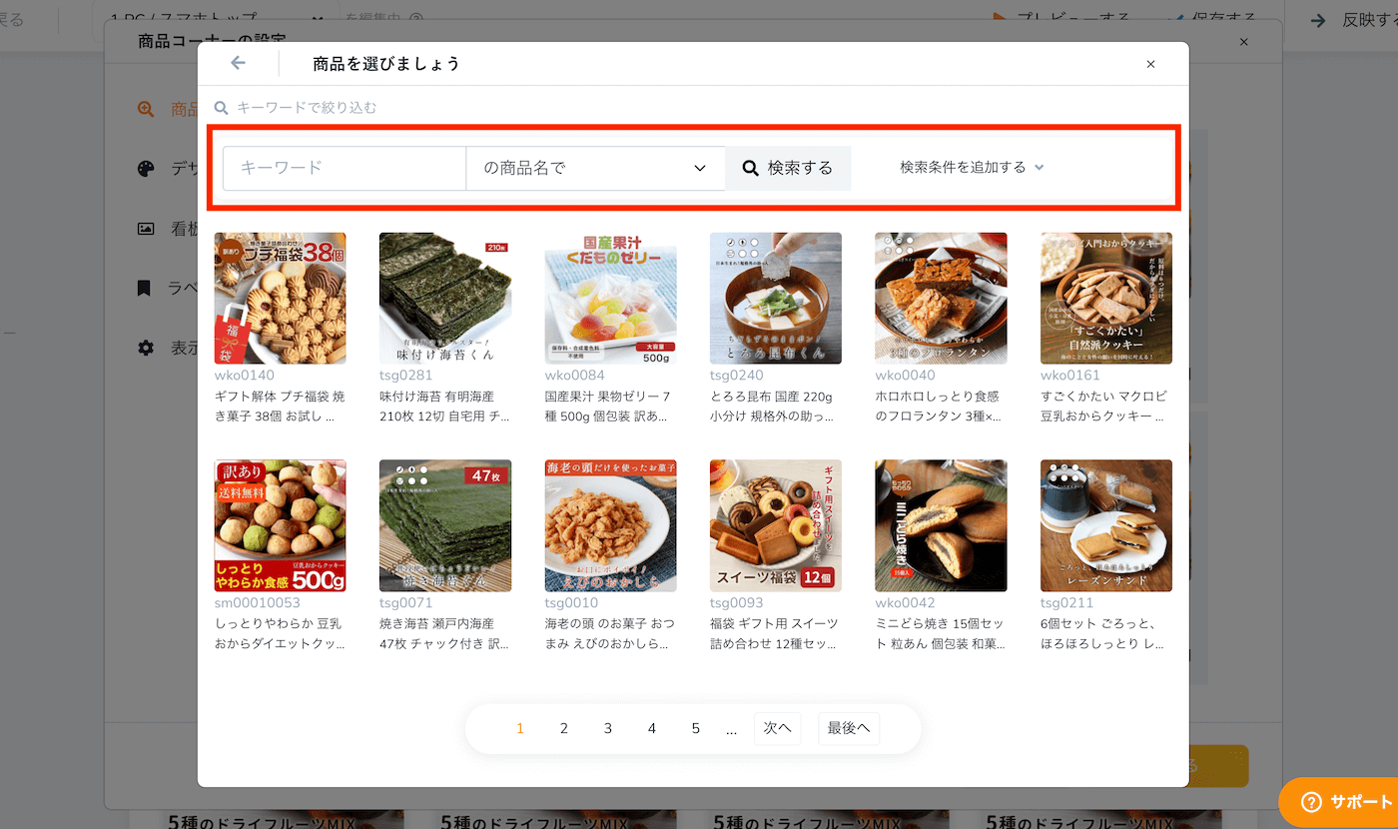Image resolution: width=1398 pixels, height=829 pixels.
Task: Select the えびのおかしら thumbnail
Action: tap(611, 525)
